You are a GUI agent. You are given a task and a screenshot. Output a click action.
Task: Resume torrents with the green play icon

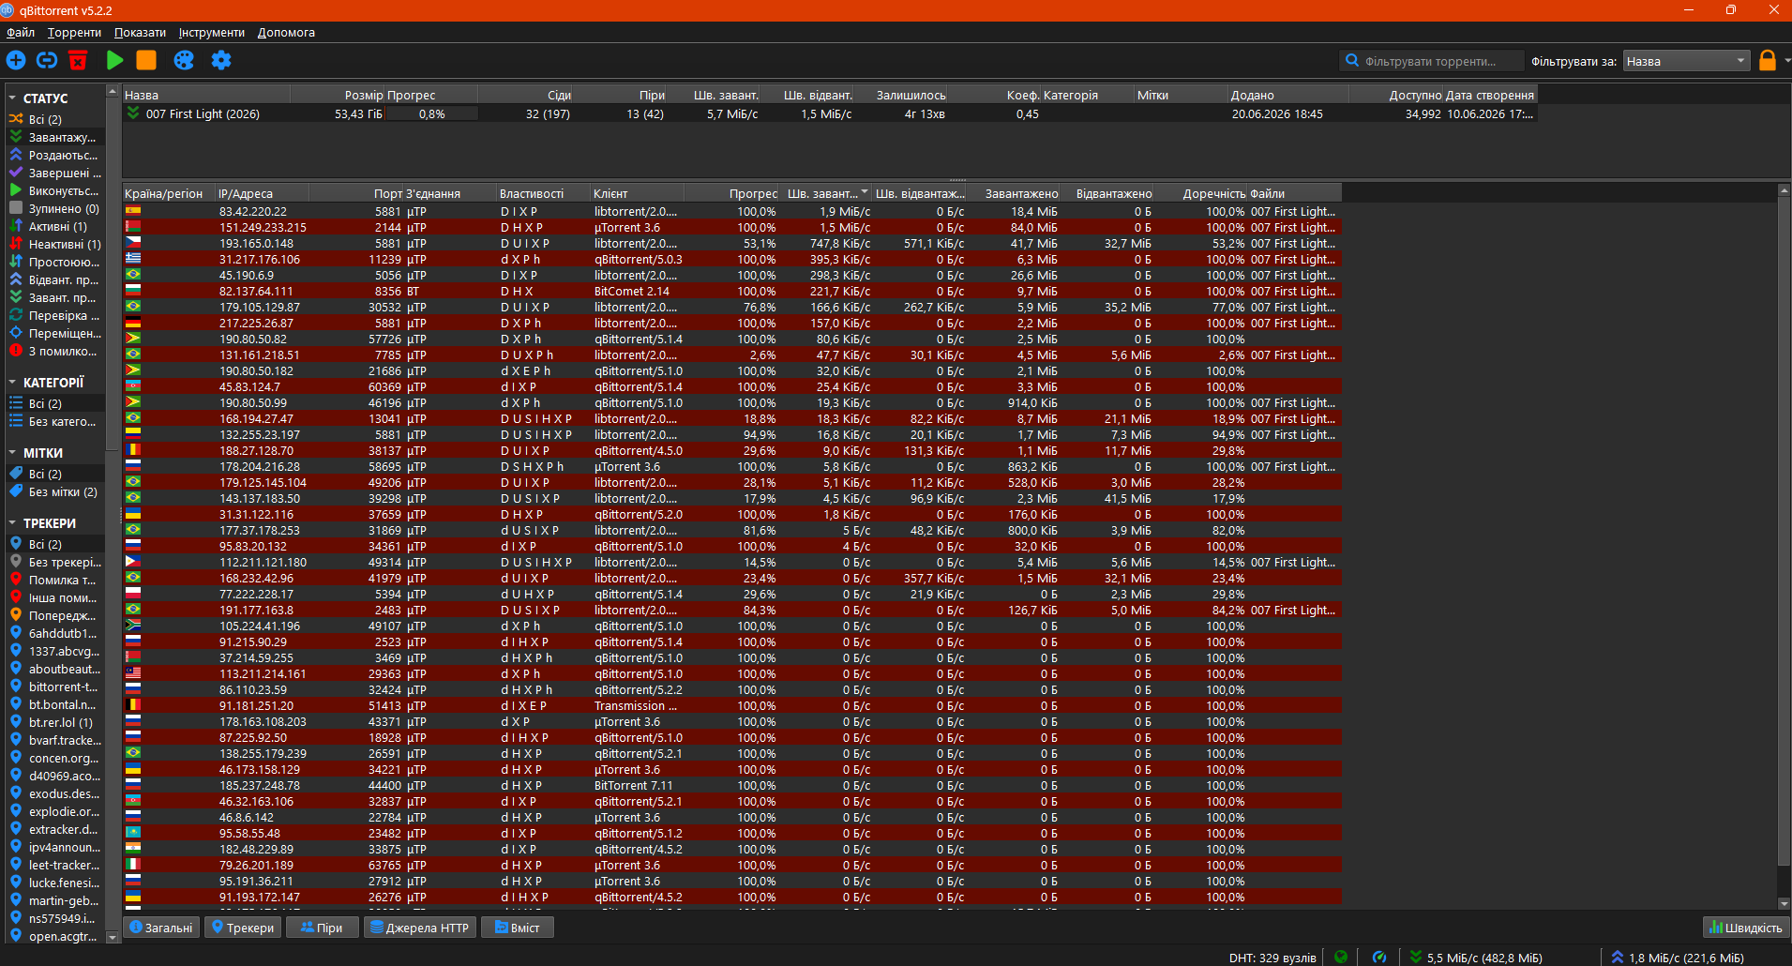[114, 60]
